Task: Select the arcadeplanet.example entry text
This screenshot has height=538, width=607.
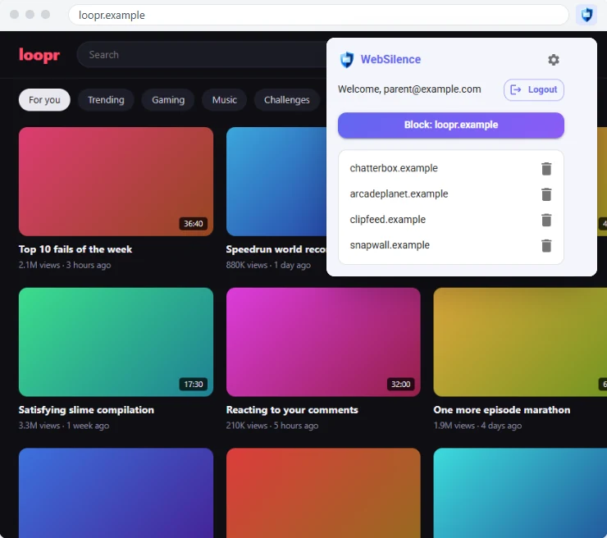Action: point(399,194)
